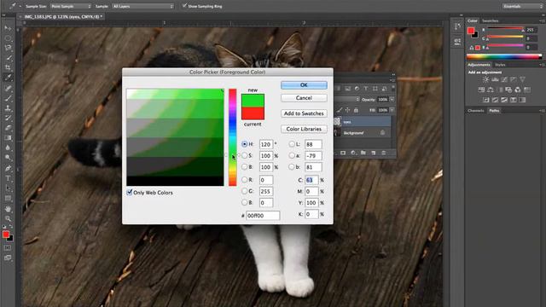Select the IMG_1183.JPG document tab
Screen dimensions: 546x307
[62, 16]
